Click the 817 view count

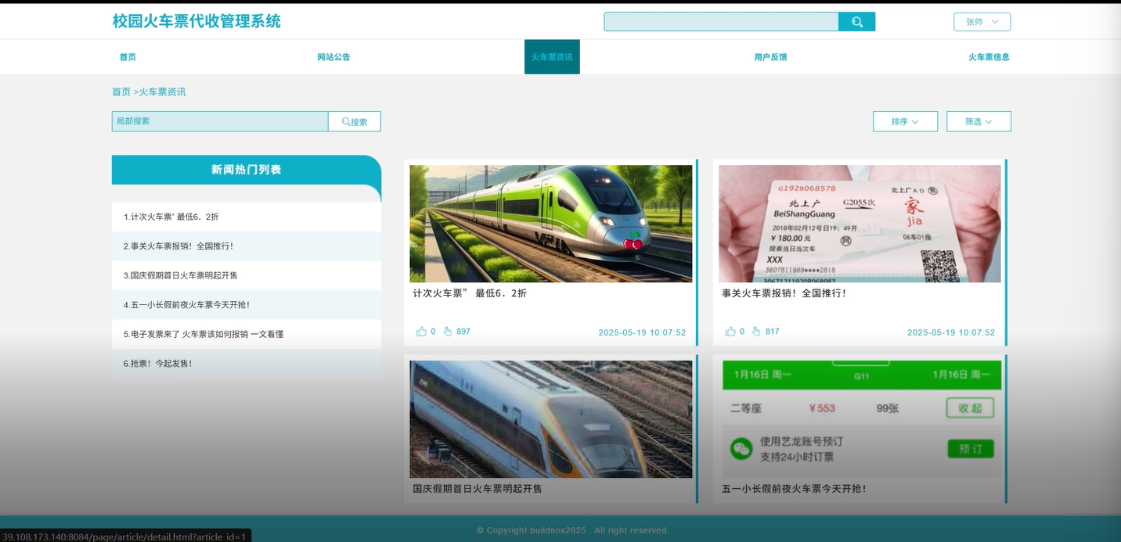(x=773, y=332)
